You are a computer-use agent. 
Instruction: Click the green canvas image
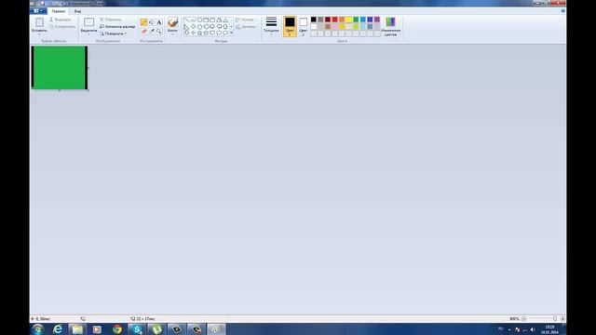pos(60,68)
